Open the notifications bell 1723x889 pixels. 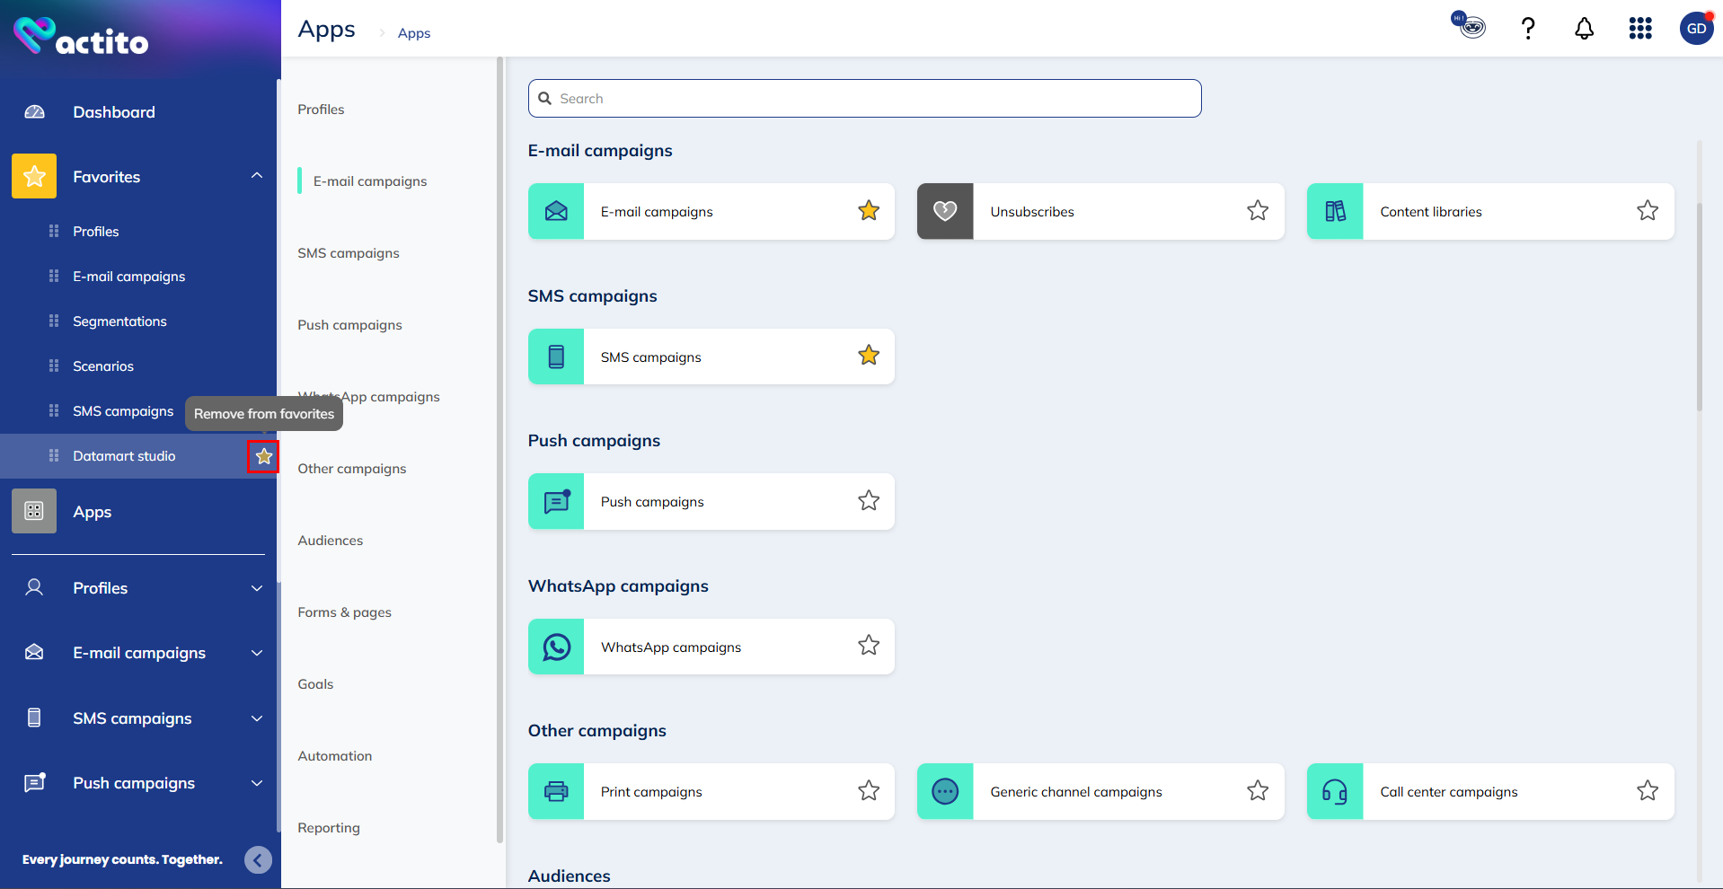(1584, 29)
